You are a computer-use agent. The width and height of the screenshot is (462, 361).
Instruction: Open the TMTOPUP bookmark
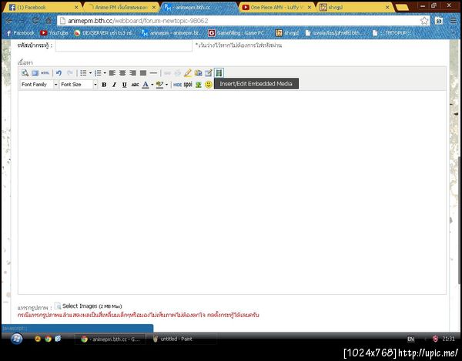[390, 33]
